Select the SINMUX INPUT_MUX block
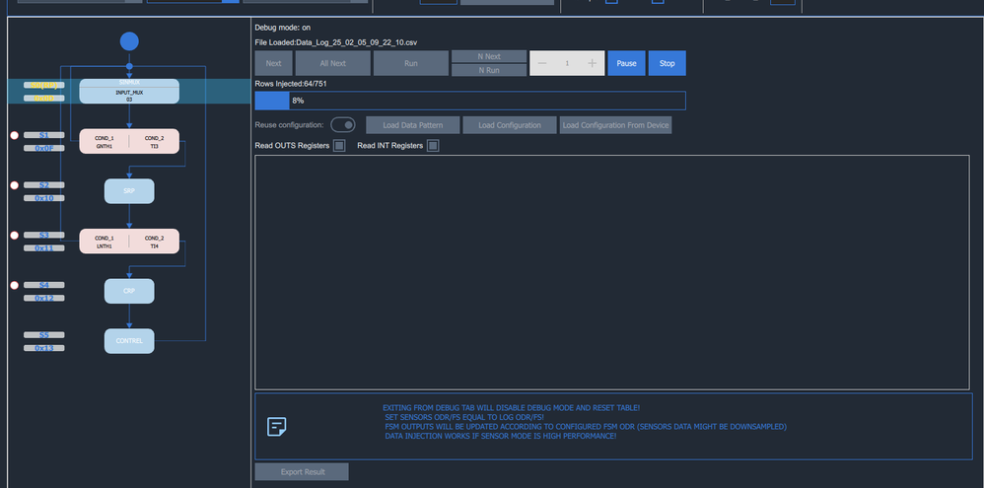This screenshot has height=488, width=984. [x=129, y=91]
